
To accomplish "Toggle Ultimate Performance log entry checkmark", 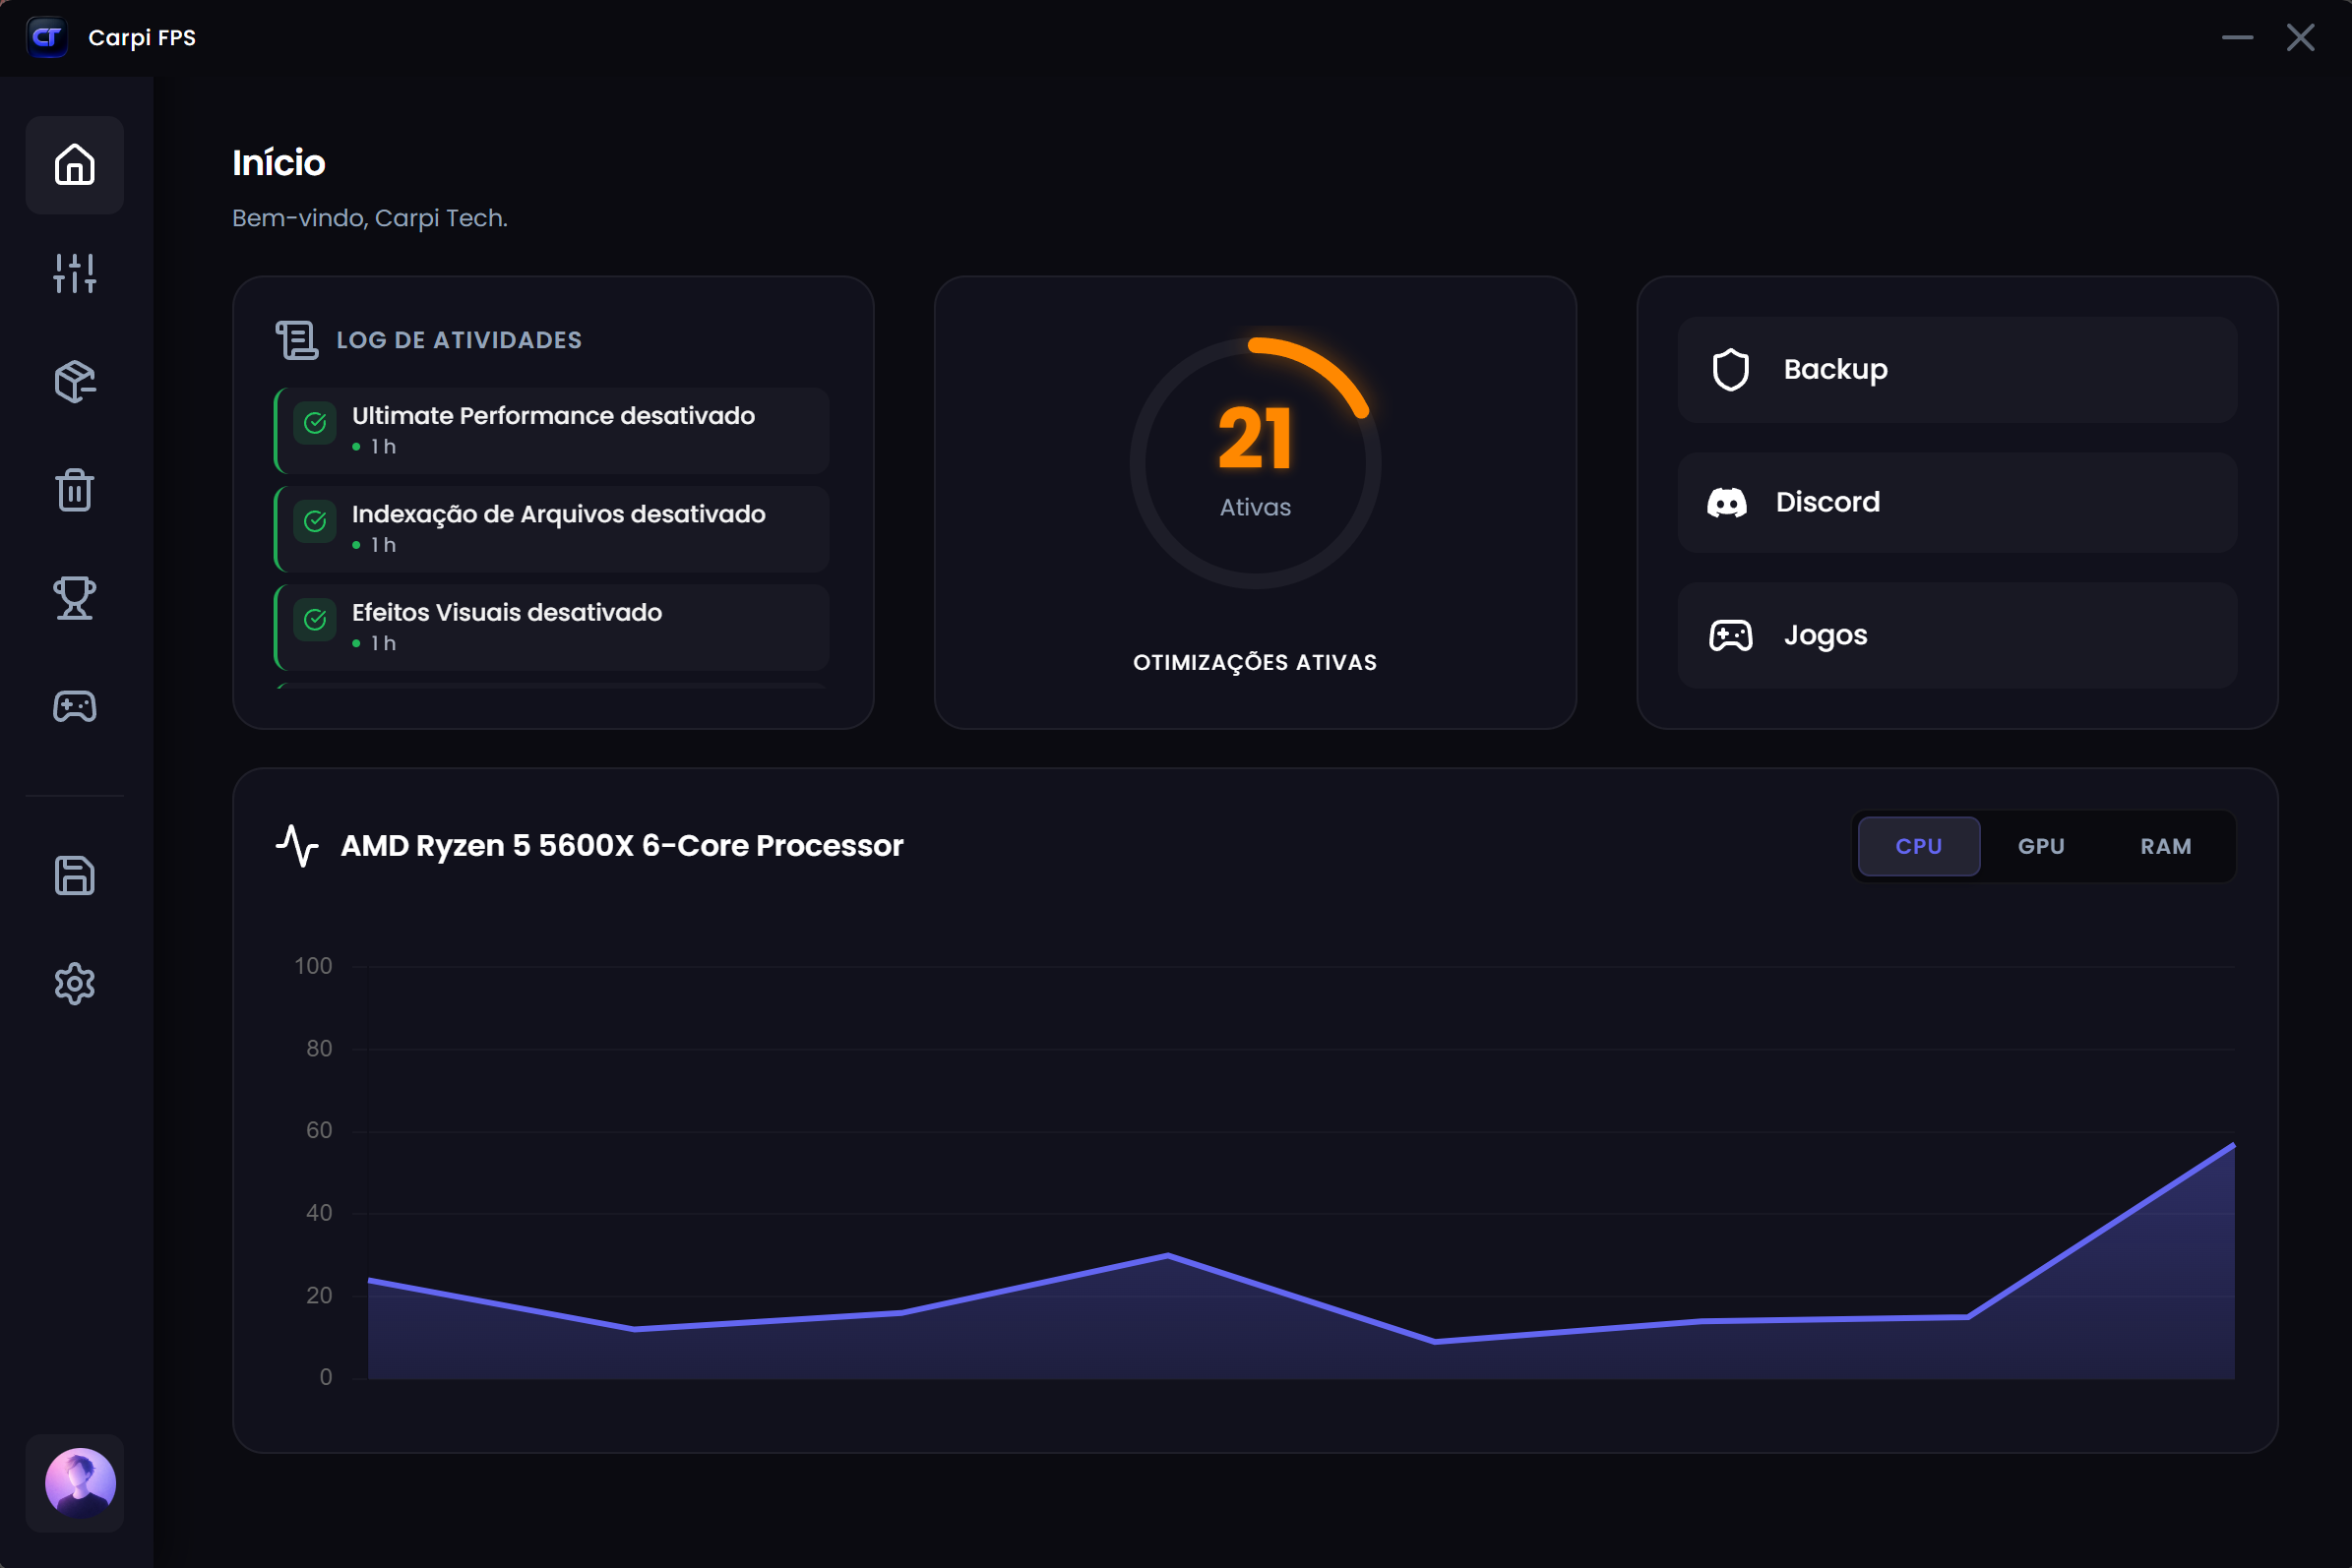I will pyautogui.click(x=314, y=422).
